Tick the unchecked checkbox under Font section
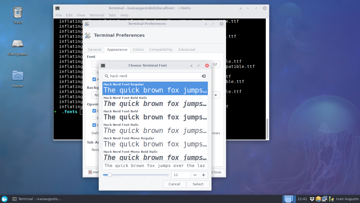 (x=94, y=72)
